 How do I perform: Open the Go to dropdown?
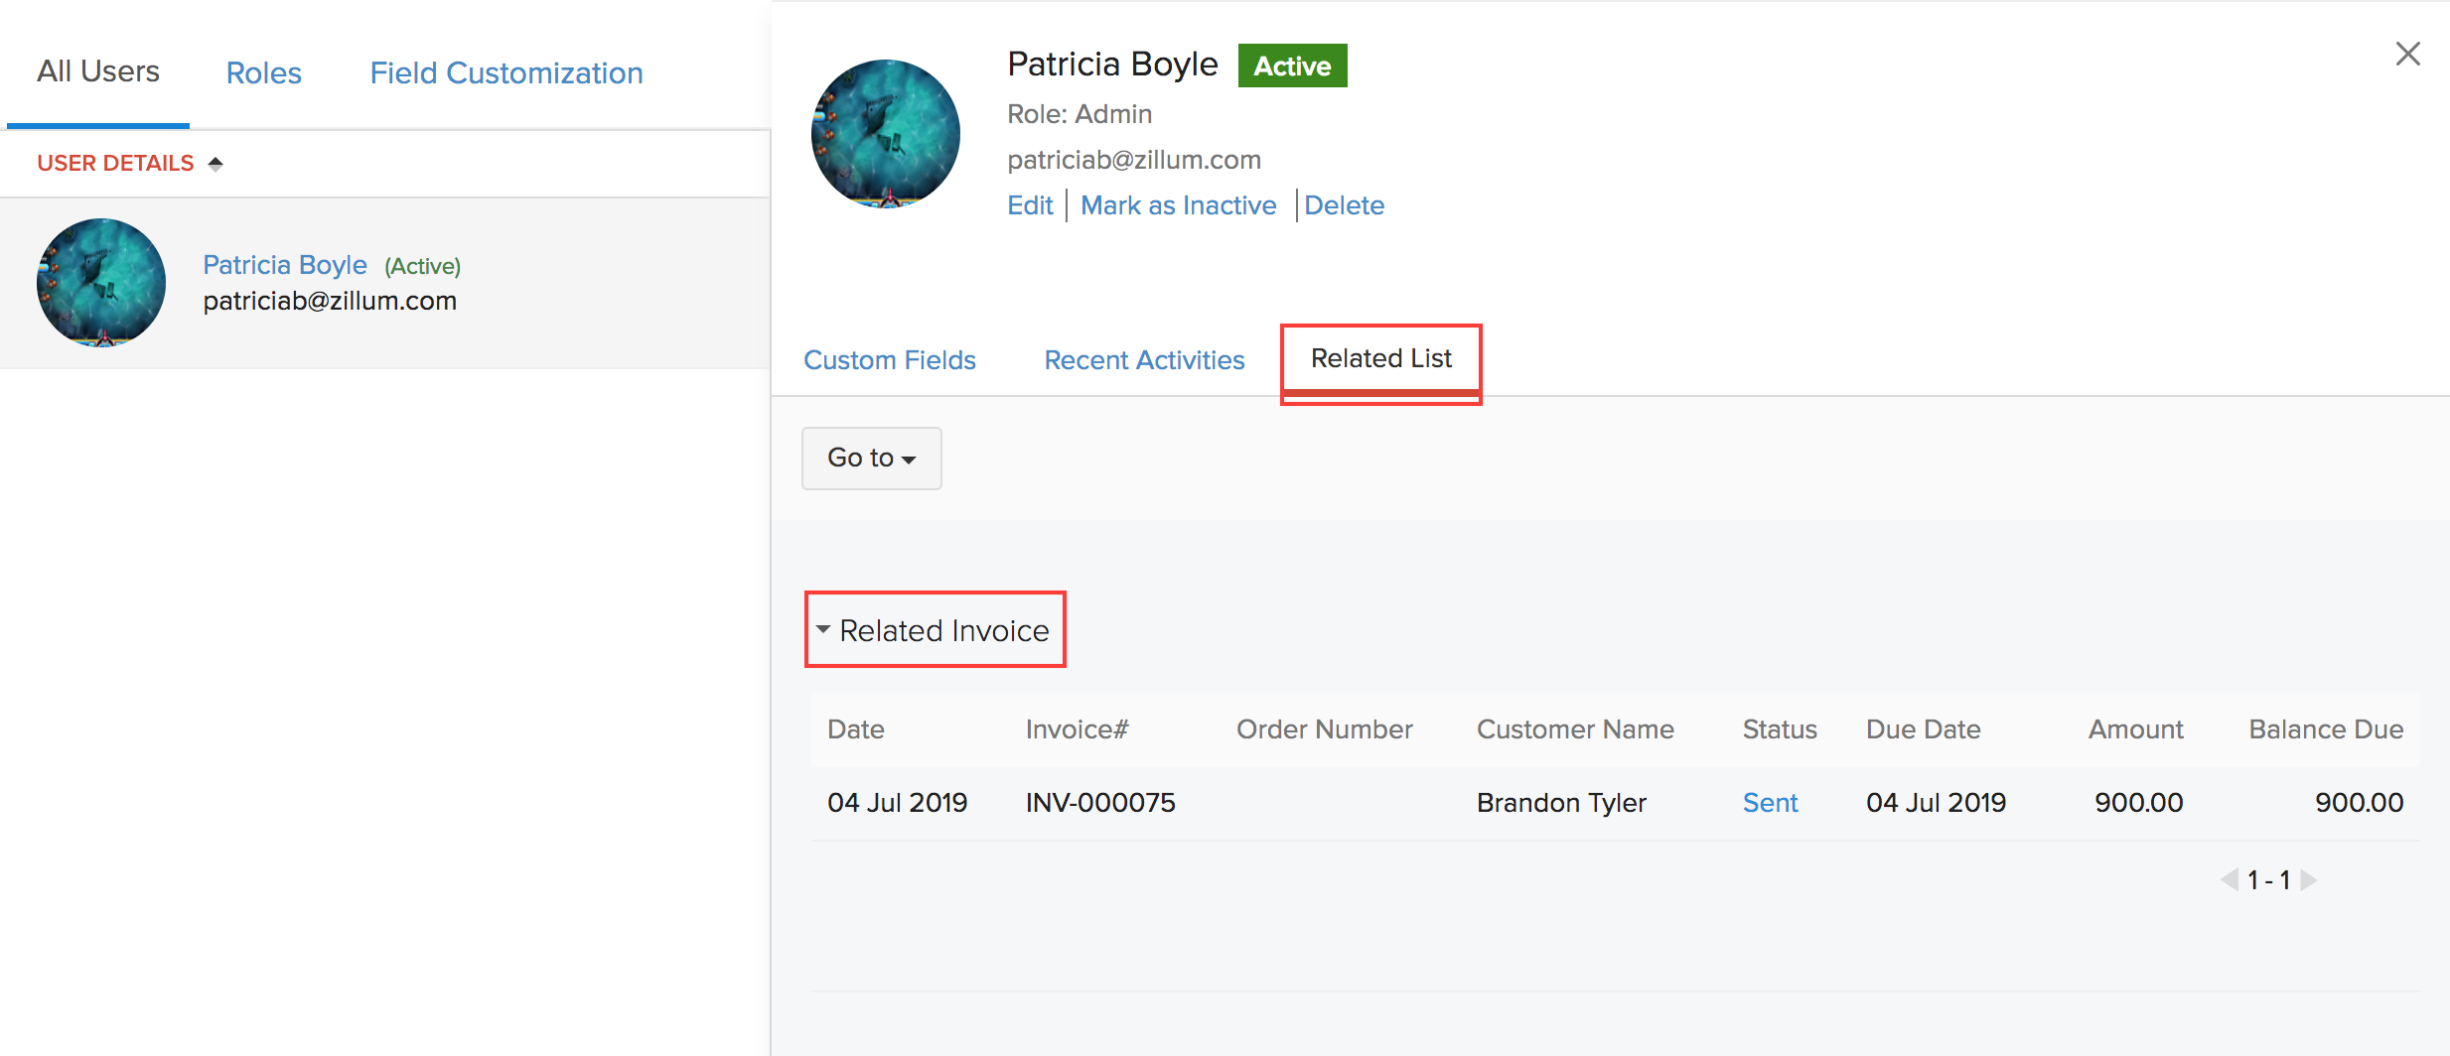871,458
